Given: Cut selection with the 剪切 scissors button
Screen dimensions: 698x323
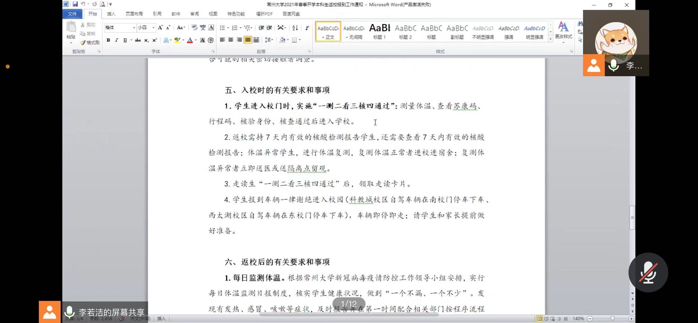Looking at the screenshot, I should (88, 25).
